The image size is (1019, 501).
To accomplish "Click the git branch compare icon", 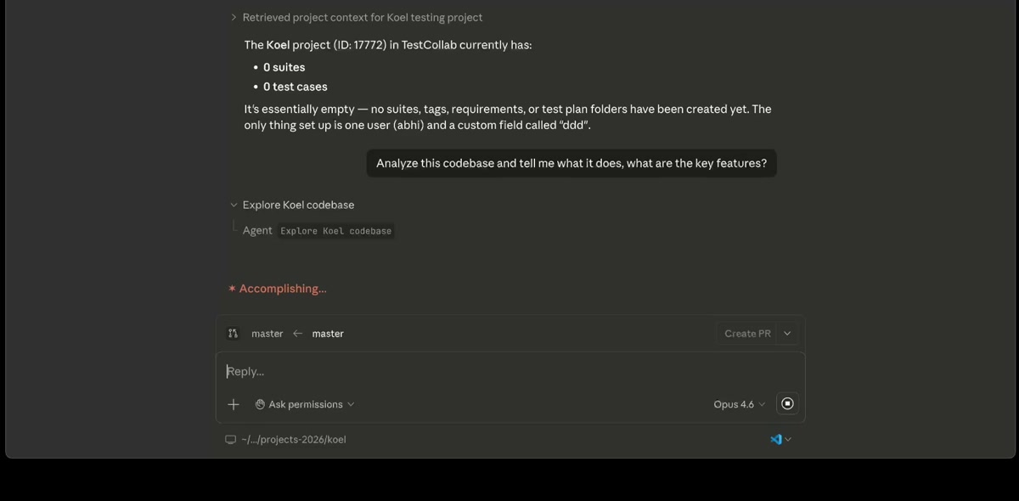I will 233,333.
